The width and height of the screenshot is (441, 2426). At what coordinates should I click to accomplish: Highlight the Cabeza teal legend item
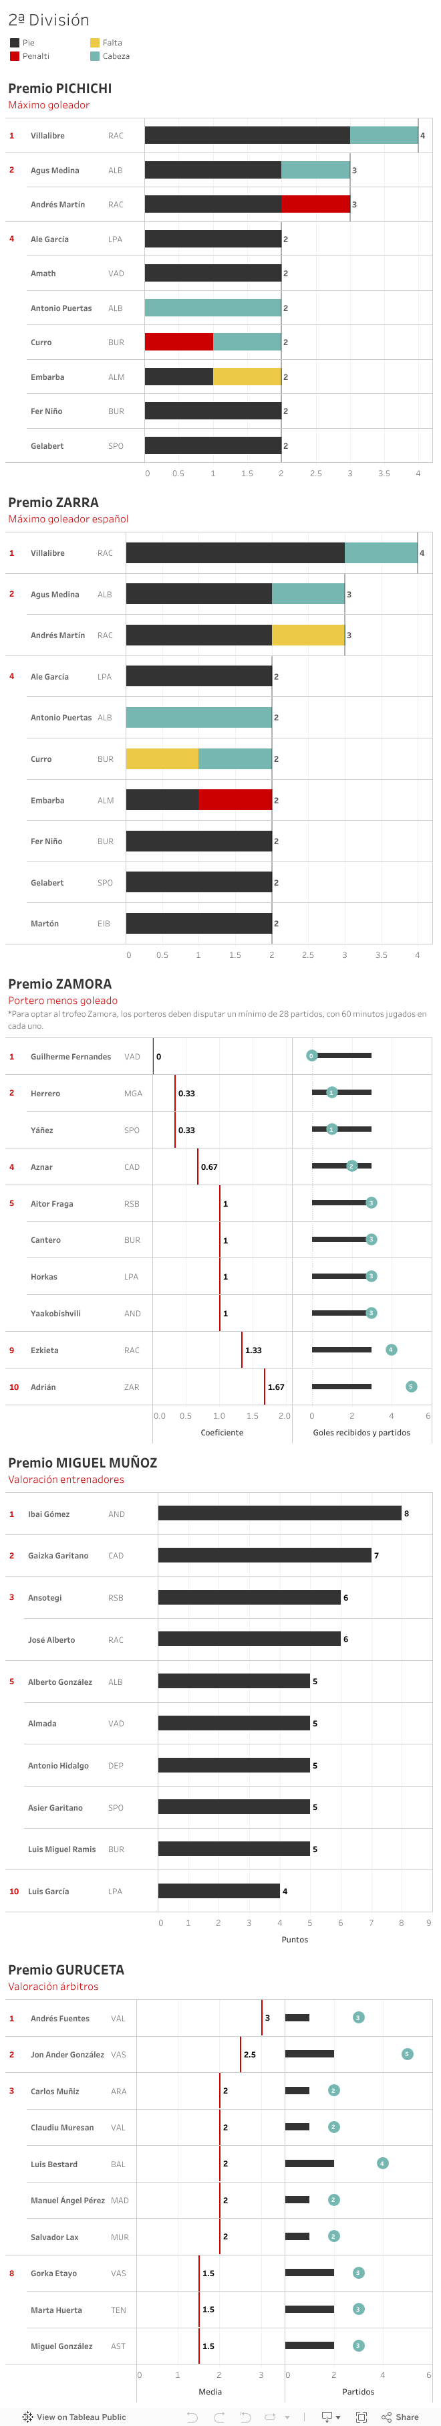tap(95, 56)
